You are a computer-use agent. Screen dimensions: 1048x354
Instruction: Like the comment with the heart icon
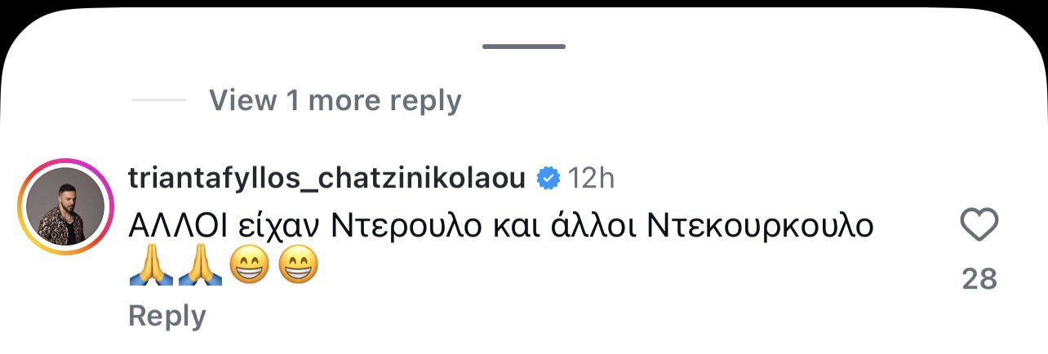[979, 224]
